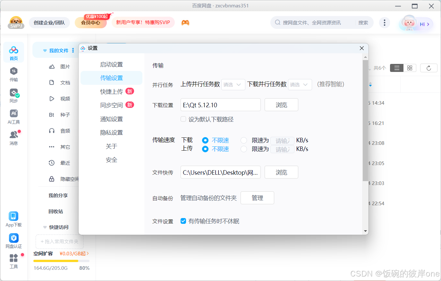Viewport: 441px width, 281px height.
Task: Open 种子 Bt torrents category
Action: tap(59, 115)
